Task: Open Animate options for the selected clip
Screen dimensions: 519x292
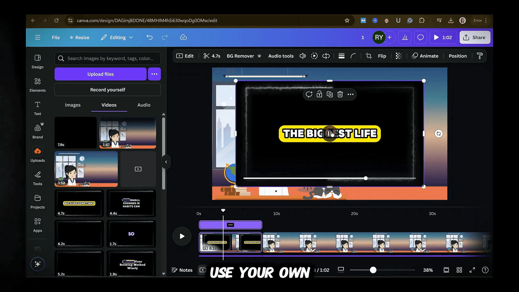Action: (425, 56)
